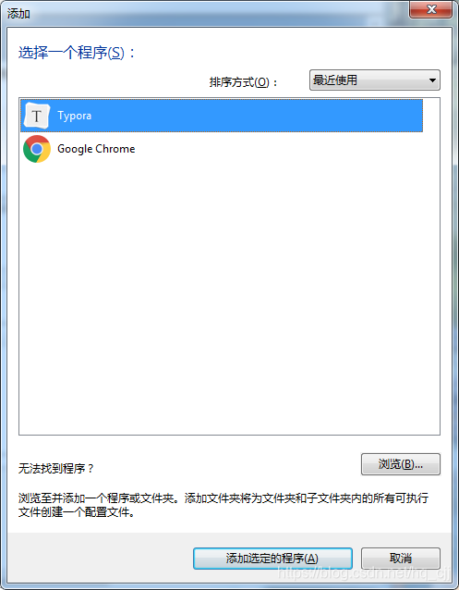Image resolution: width=459 pixels, height=590 pixels.
Task: Click the blog.csdn.net watermark text
Action: [364, 573]
